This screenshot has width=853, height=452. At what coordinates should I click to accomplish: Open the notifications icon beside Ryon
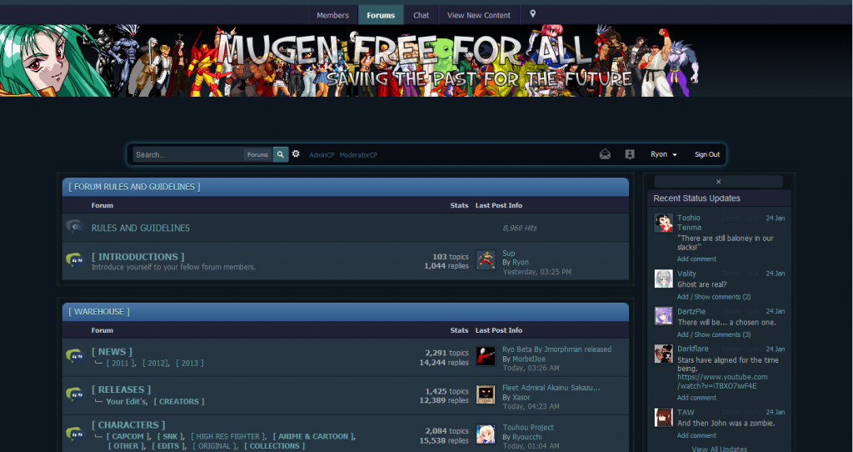(630, 154)
